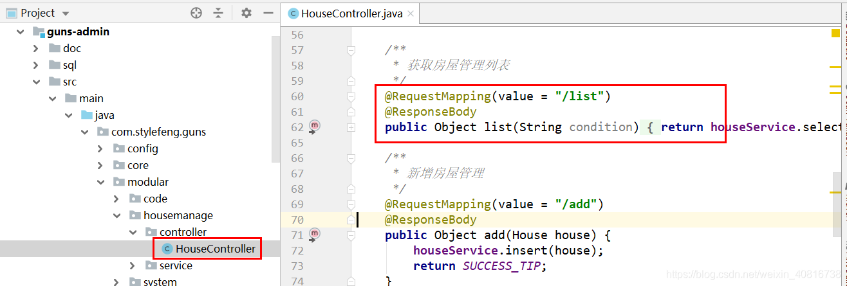The image size is (847, 286).
Task: Collapse the java folder
Action: tap(69, 115)
